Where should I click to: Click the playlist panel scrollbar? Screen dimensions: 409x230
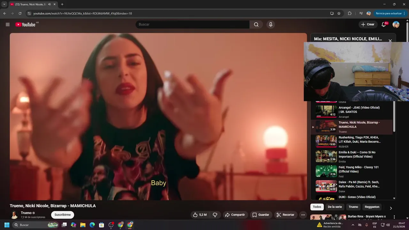(394, 117)
